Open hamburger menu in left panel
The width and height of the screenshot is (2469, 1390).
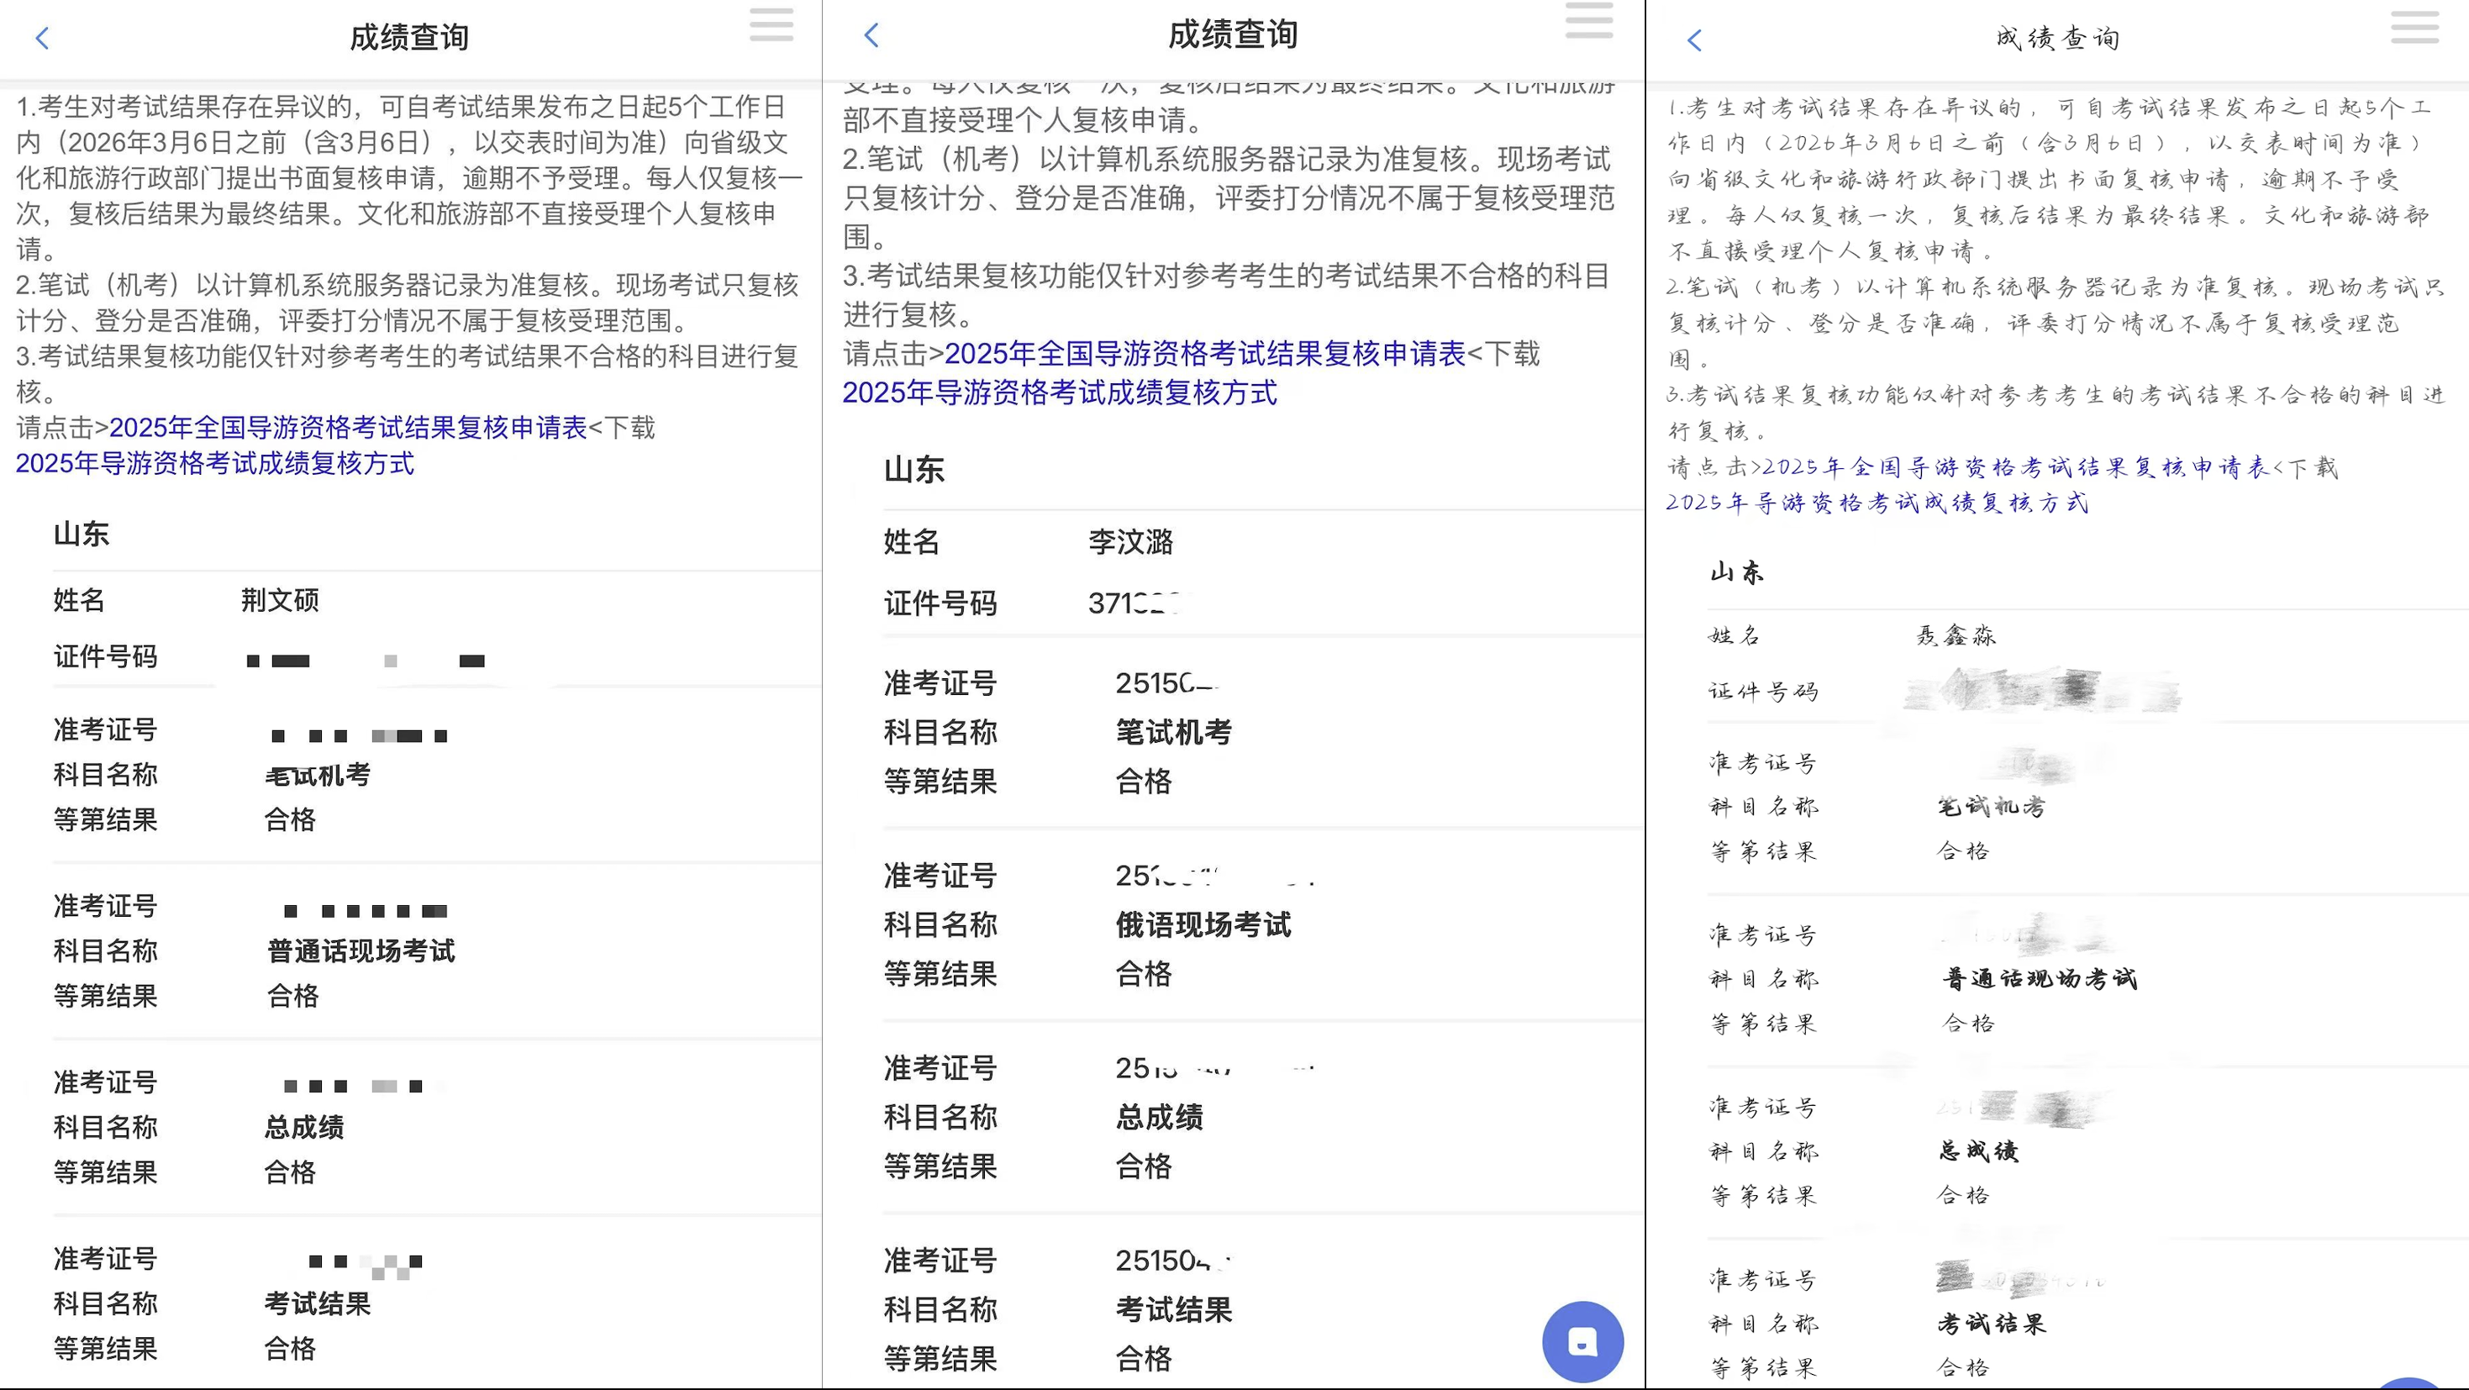771,25
